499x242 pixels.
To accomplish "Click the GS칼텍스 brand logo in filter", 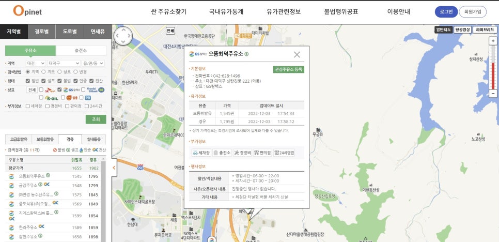I will (72, 90).
